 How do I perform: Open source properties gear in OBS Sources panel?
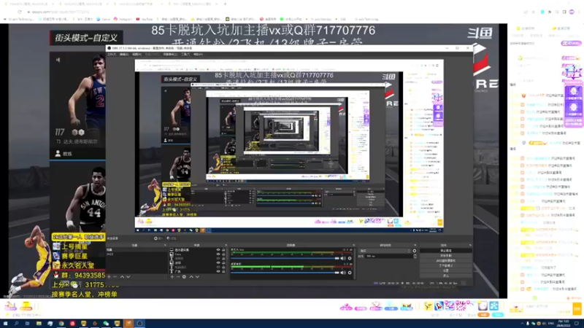pyautogui.click(x=184, y=277)
